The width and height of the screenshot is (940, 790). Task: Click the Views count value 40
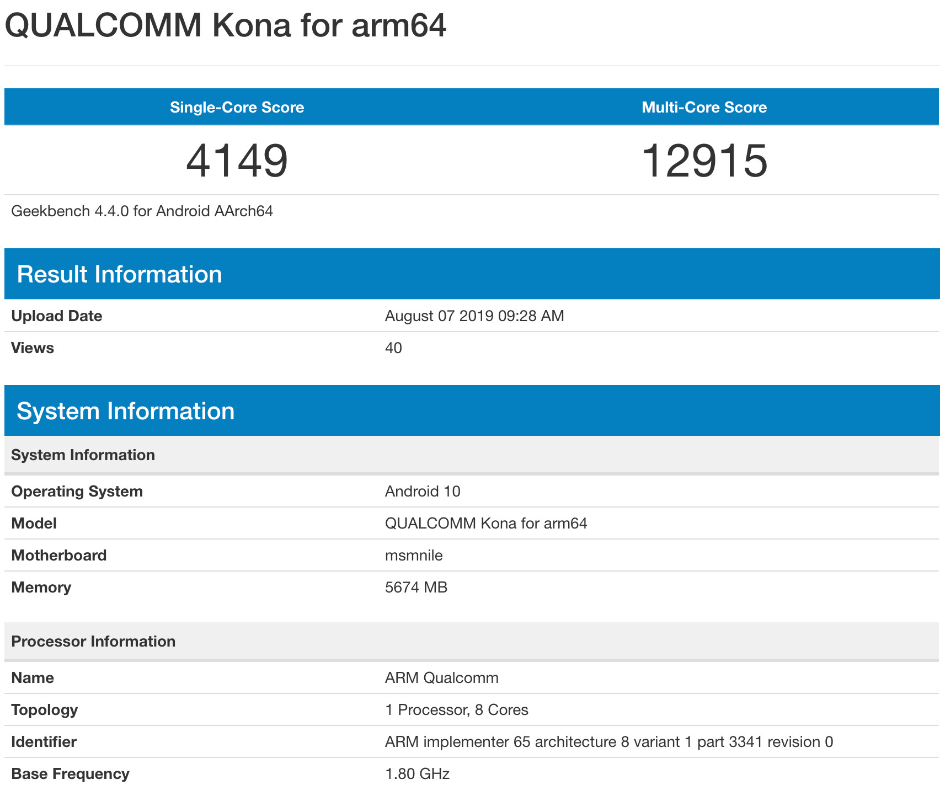pos(393,348)
